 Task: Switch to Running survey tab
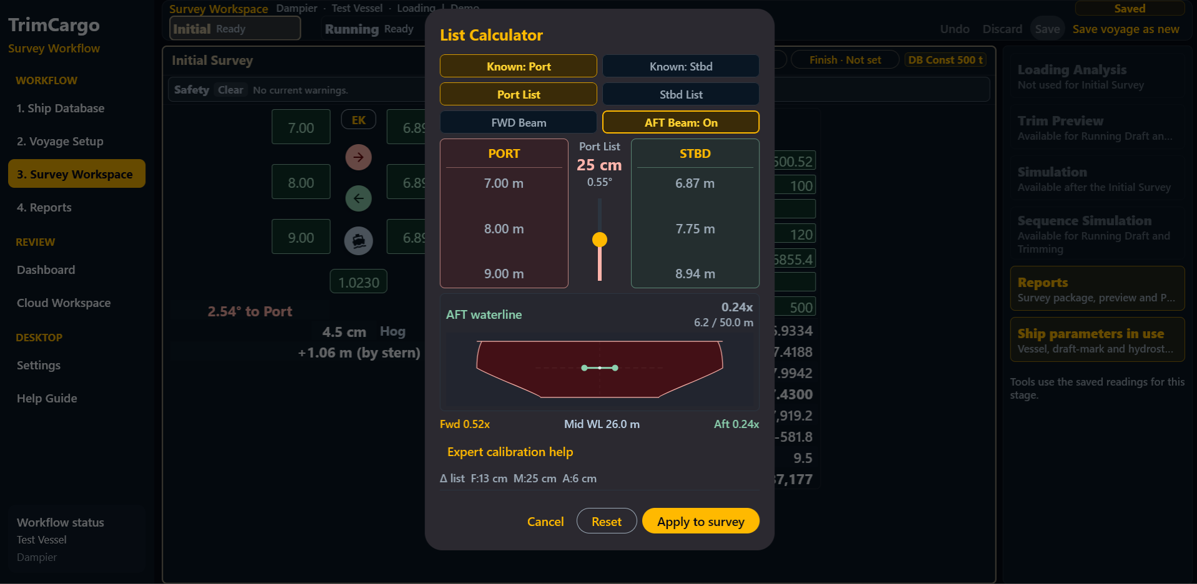(x=369, y=29)
